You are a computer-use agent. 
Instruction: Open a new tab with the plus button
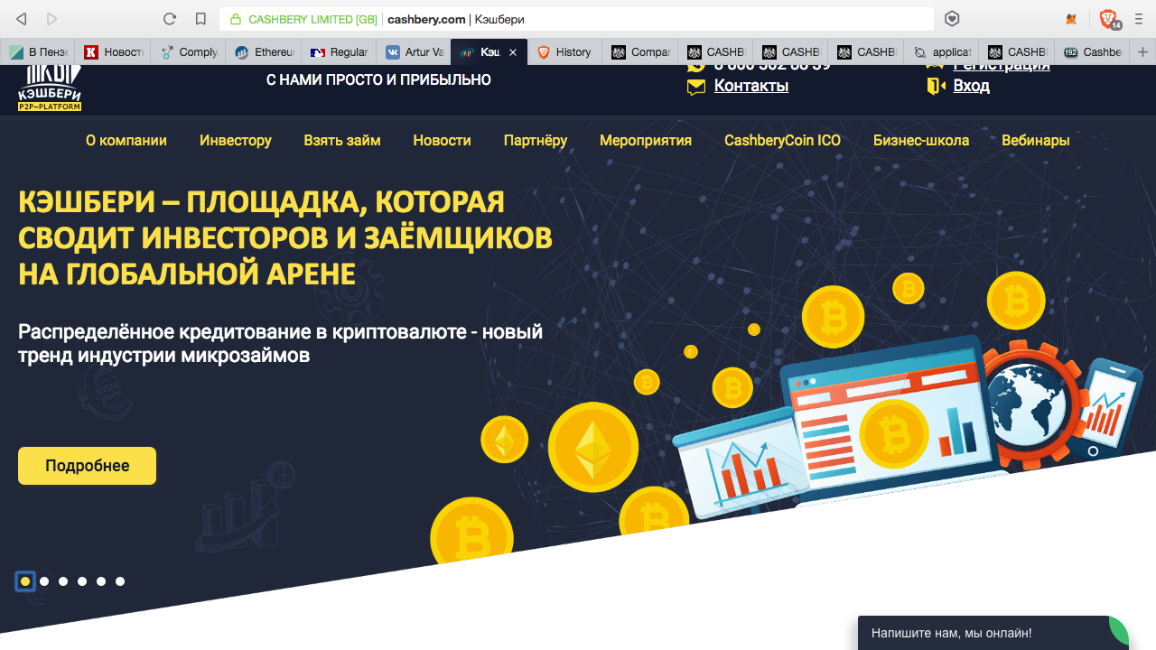pyautogui.click(x=1142, y=52)
